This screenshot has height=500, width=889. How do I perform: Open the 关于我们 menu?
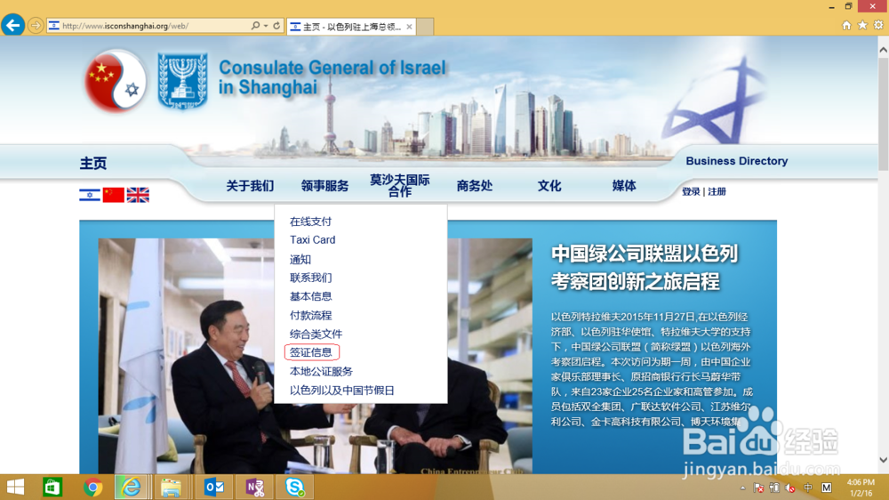point(250,186)
